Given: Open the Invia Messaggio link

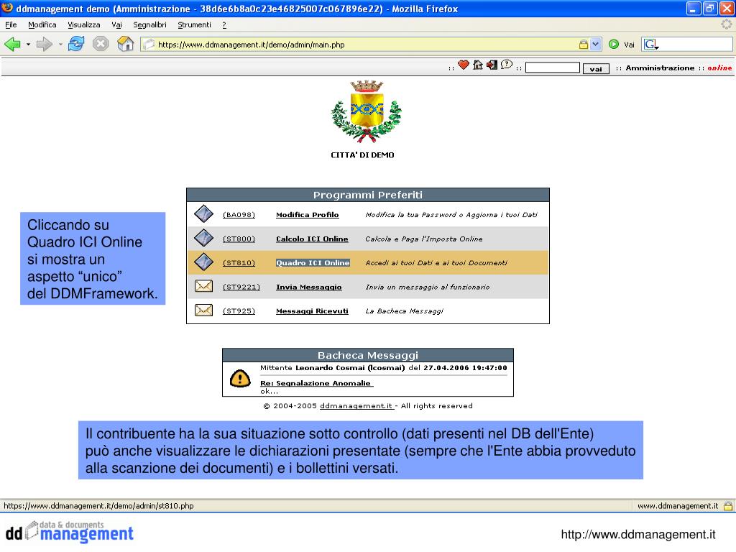Looking at the screenshot, I should [x=309, y=287].
